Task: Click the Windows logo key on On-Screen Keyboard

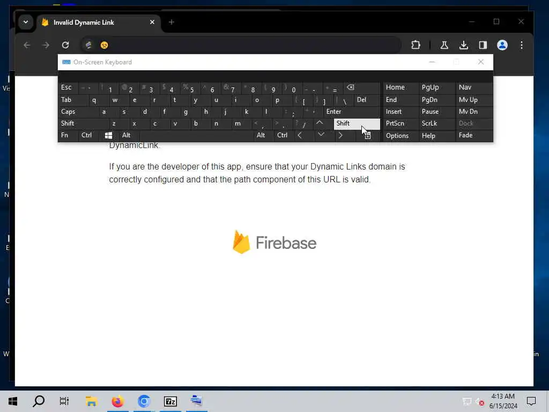Action: click(108, 135)
